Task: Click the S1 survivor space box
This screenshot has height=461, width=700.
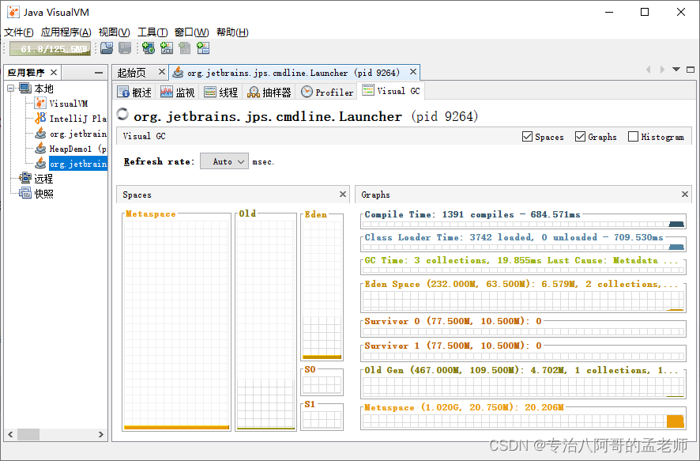Action: pyautogui.click(x=322, y=419)
